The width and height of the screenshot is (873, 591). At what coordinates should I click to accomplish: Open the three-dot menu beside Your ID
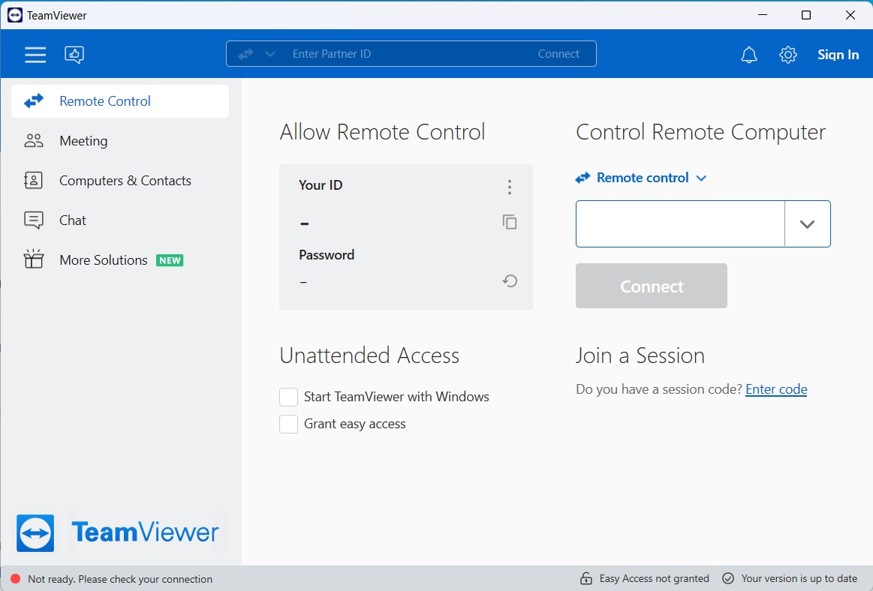[510, 187]
